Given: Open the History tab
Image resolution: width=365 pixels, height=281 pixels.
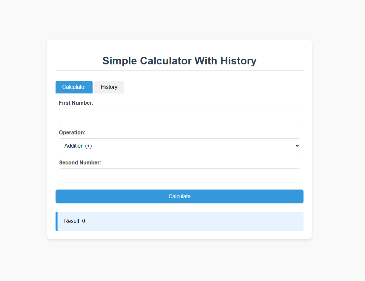Looking at the screenshot, I should coord(109,87).
